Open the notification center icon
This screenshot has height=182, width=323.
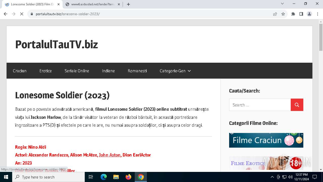[315, 177]
